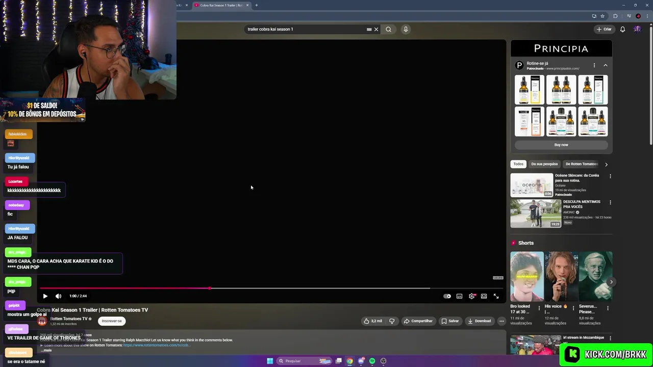653x367 pixels.
Task: Select the De Rotten Tomatoes chip
Action: (582, 164)
